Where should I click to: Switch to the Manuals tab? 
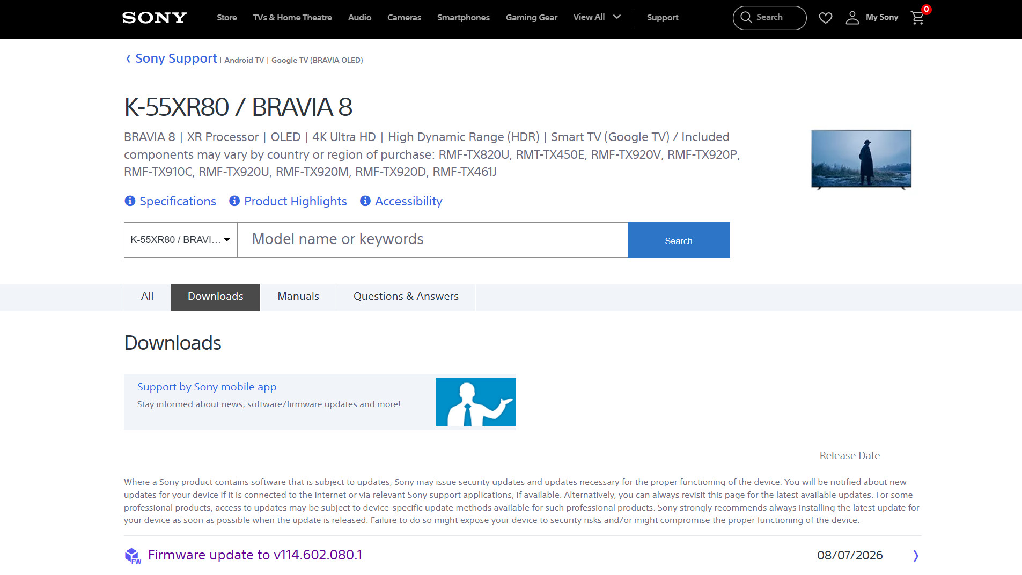(x=298, y=297)
